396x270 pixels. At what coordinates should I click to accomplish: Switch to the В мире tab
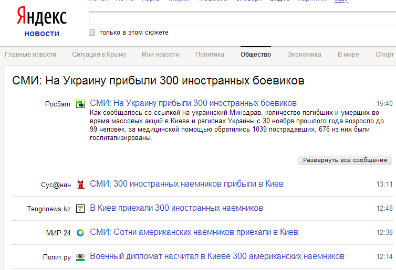[x=348, y=55]
